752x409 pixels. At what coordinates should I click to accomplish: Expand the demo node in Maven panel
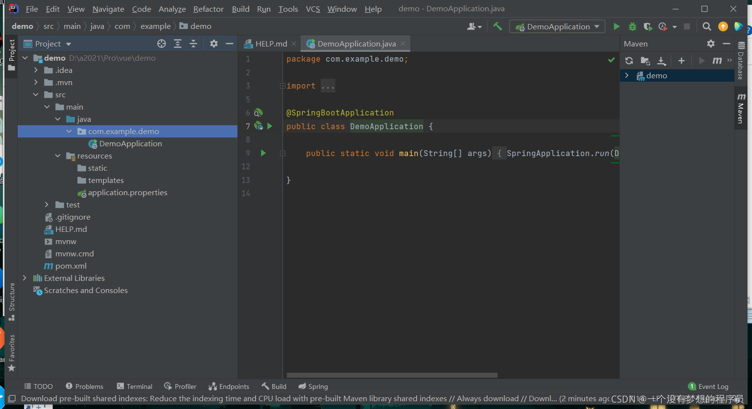[x=627, y=75]
